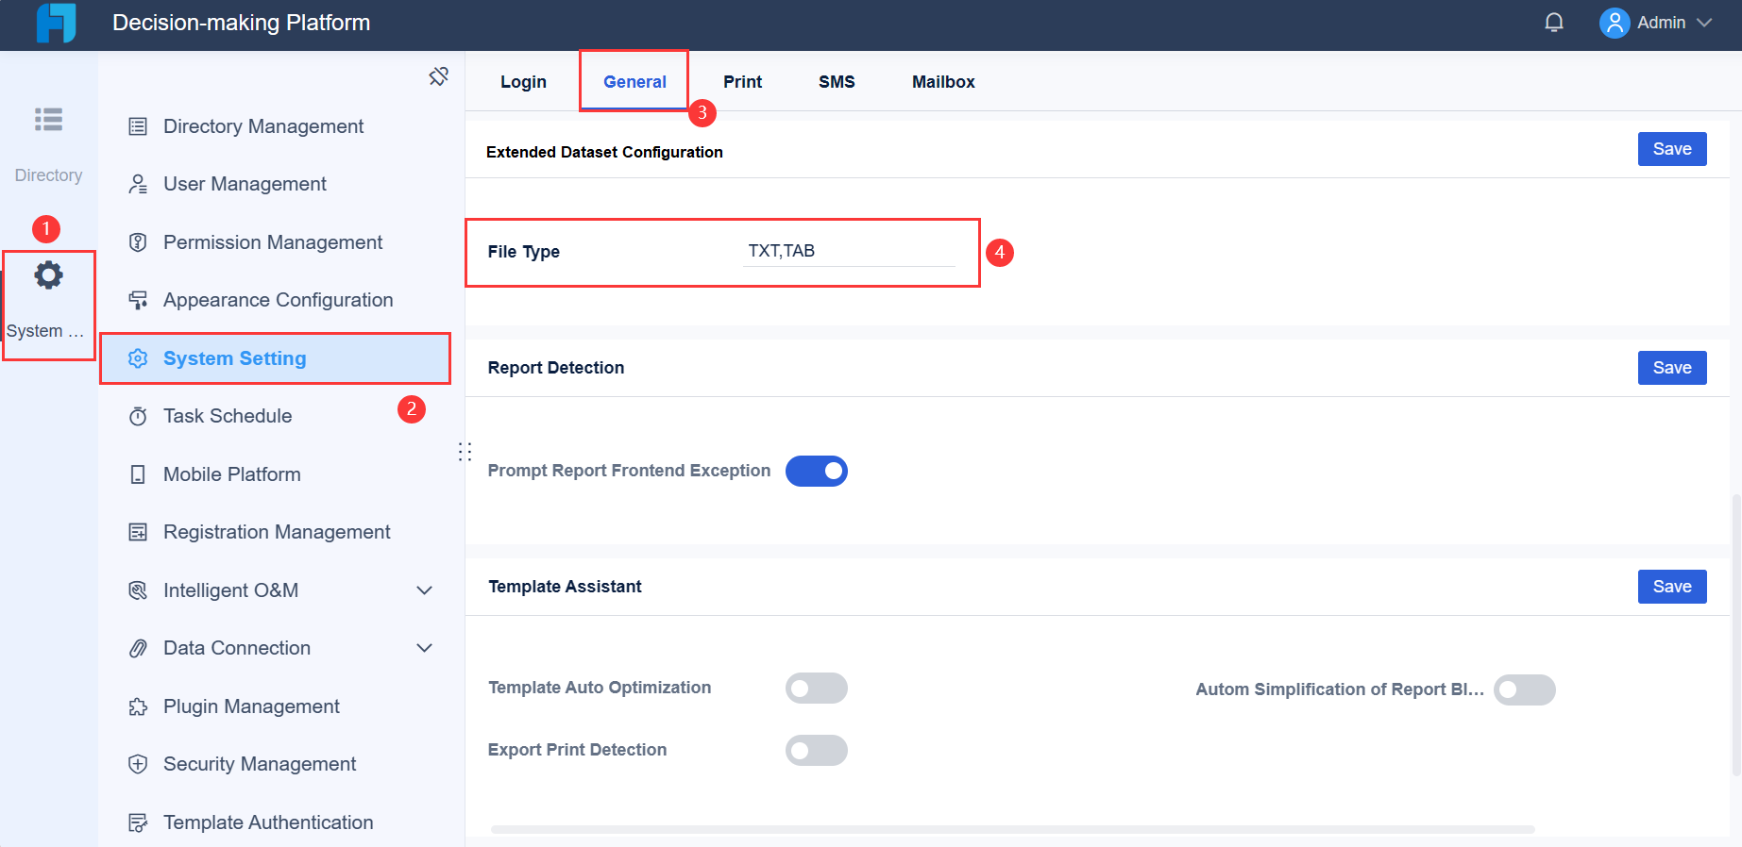
Task: Save the Template Assistant section
Action: tap(1672, 587)
